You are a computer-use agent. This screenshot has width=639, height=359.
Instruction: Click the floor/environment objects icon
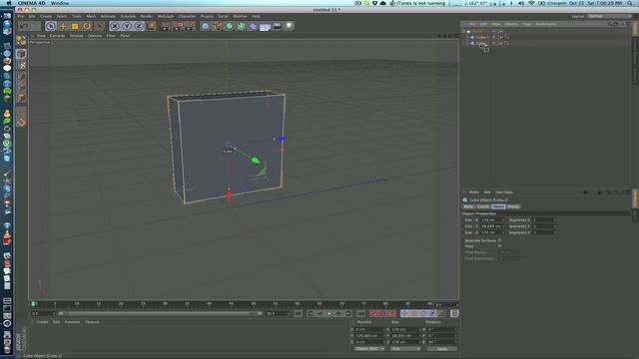[265, 27]
